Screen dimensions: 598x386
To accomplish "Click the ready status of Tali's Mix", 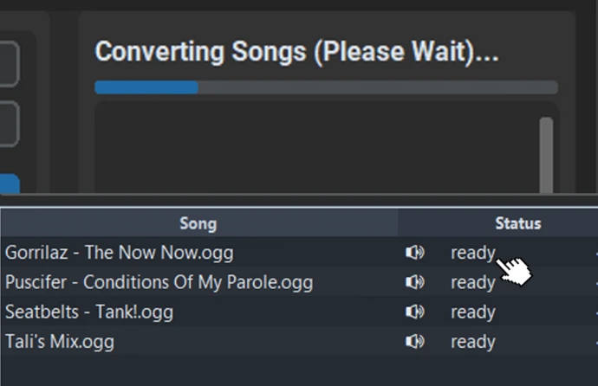I will click(x=472, y=341).
